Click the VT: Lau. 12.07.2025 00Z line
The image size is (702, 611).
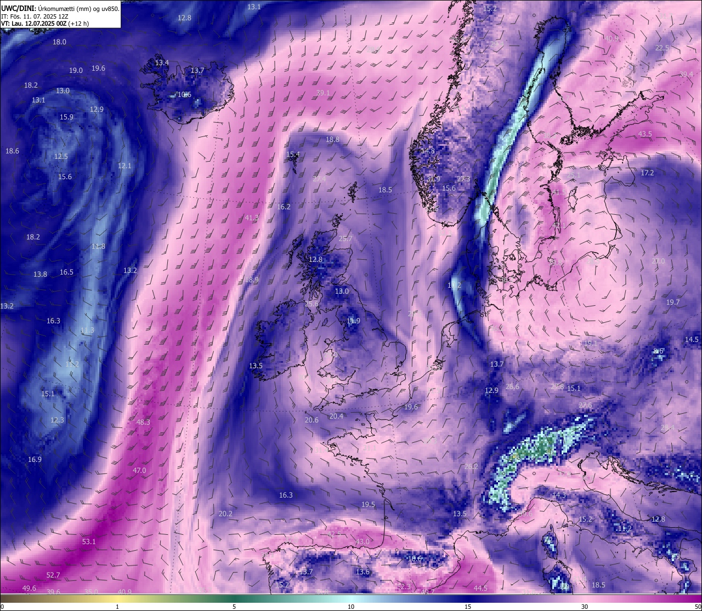45,24
